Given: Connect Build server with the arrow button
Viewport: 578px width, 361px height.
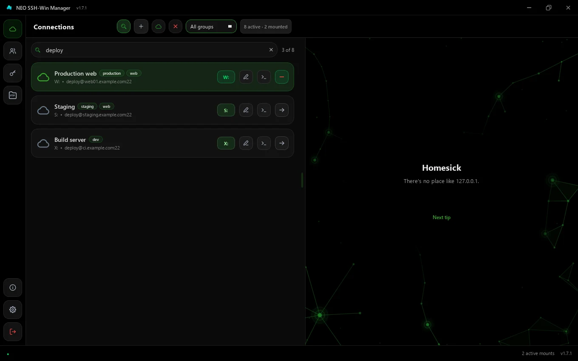Looking at the screenshot, I should (282, 143).
